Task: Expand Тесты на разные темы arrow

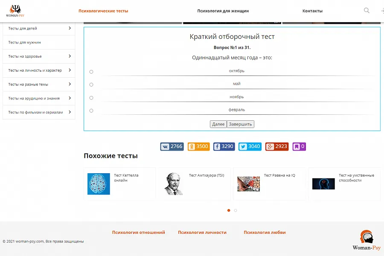Action: pos(70,84)
